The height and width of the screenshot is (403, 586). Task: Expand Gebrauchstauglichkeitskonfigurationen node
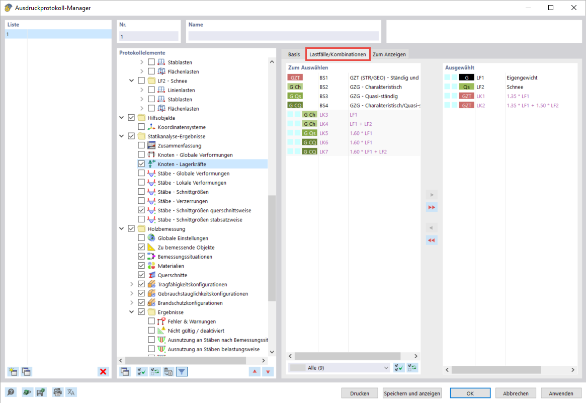pyautogui.click(x=132, y=294)
